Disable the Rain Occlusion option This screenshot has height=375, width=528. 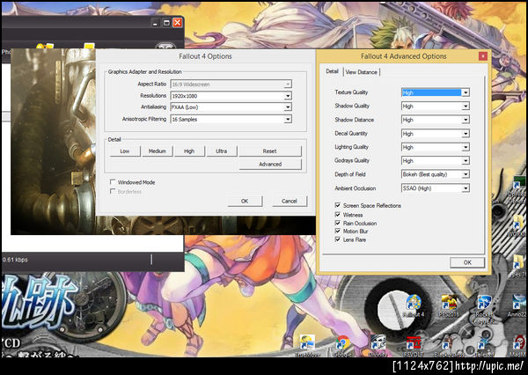[x=337, y=223]
